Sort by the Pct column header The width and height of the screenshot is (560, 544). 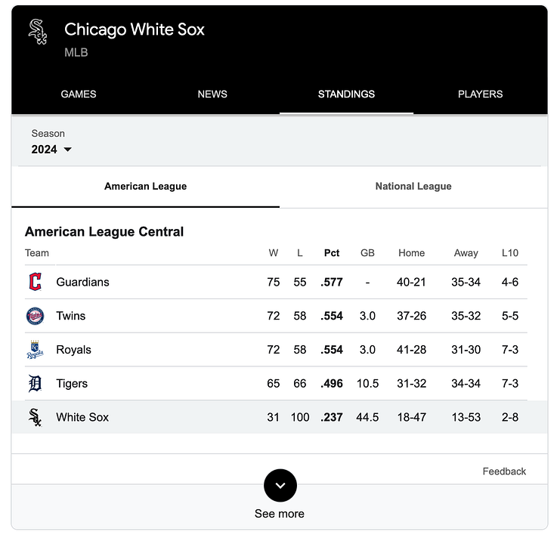coord(332,252)
